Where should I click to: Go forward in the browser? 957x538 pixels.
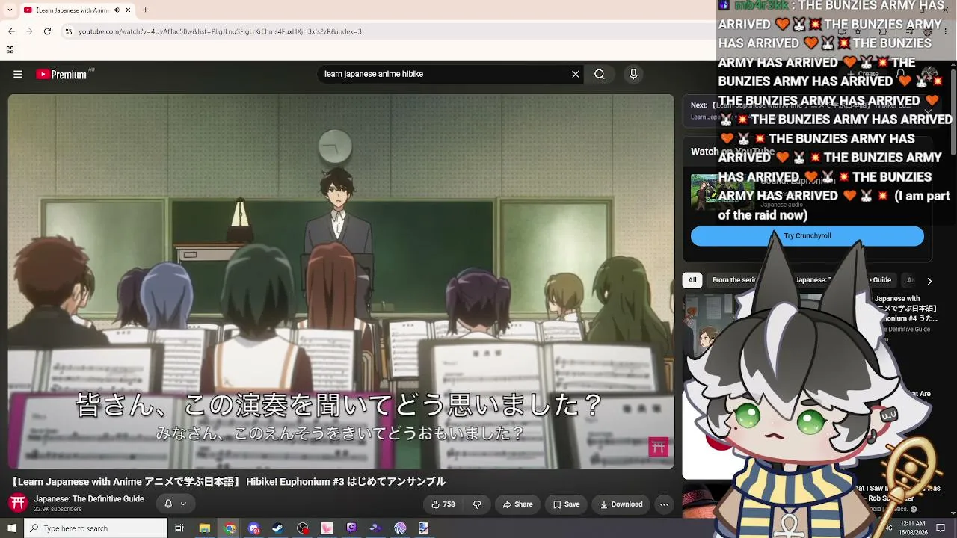(29, 31)
